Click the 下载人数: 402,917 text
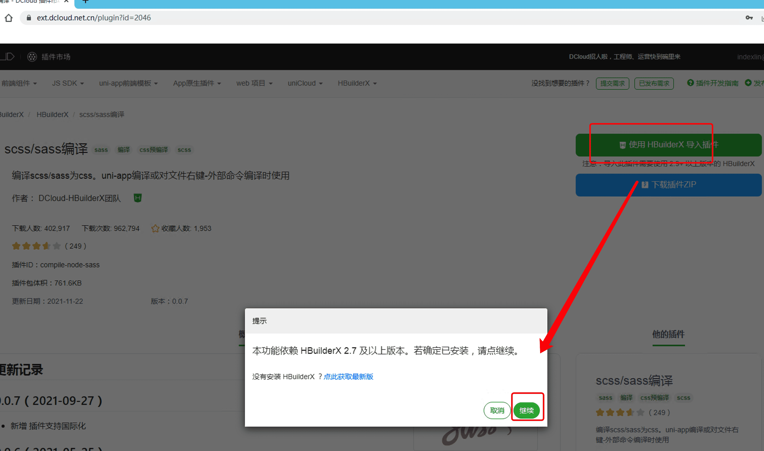This screenshot has width=764, height=451. click(x=41, y=229)
